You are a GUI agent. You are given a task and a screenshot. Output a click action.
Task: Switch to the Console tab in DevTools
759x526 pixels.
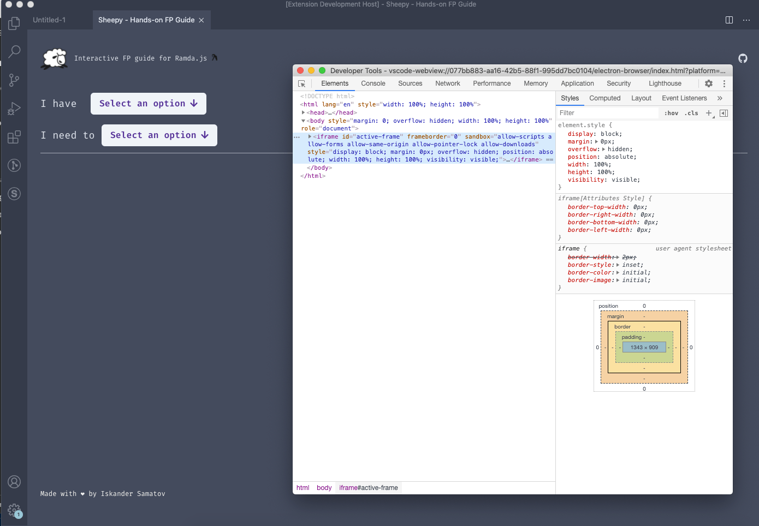(373, 83)
